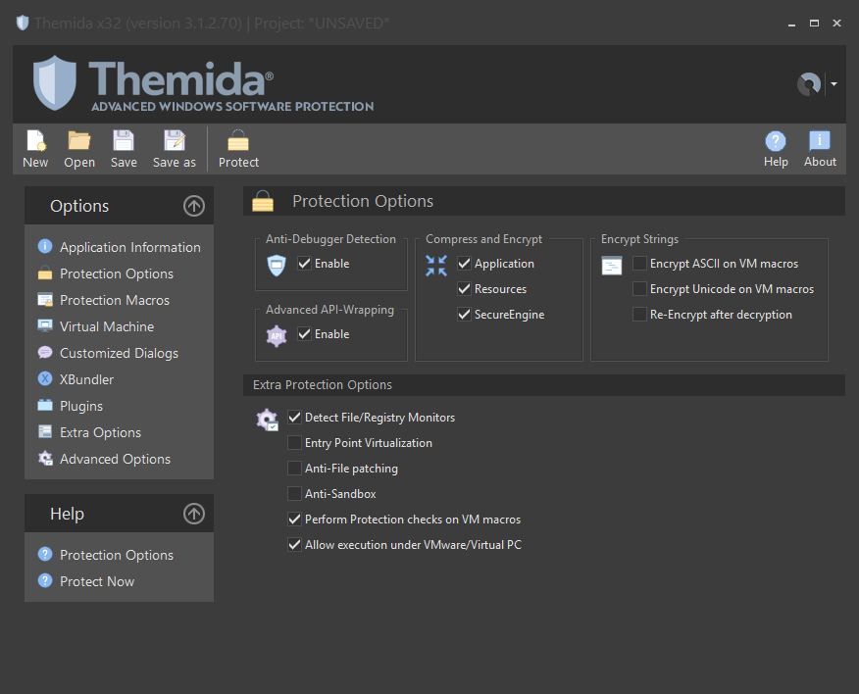The width and height of the screenshot is (859, 694).
Task: Enable Encrypt Unicode on VM macros
Action: pos(639,288)
